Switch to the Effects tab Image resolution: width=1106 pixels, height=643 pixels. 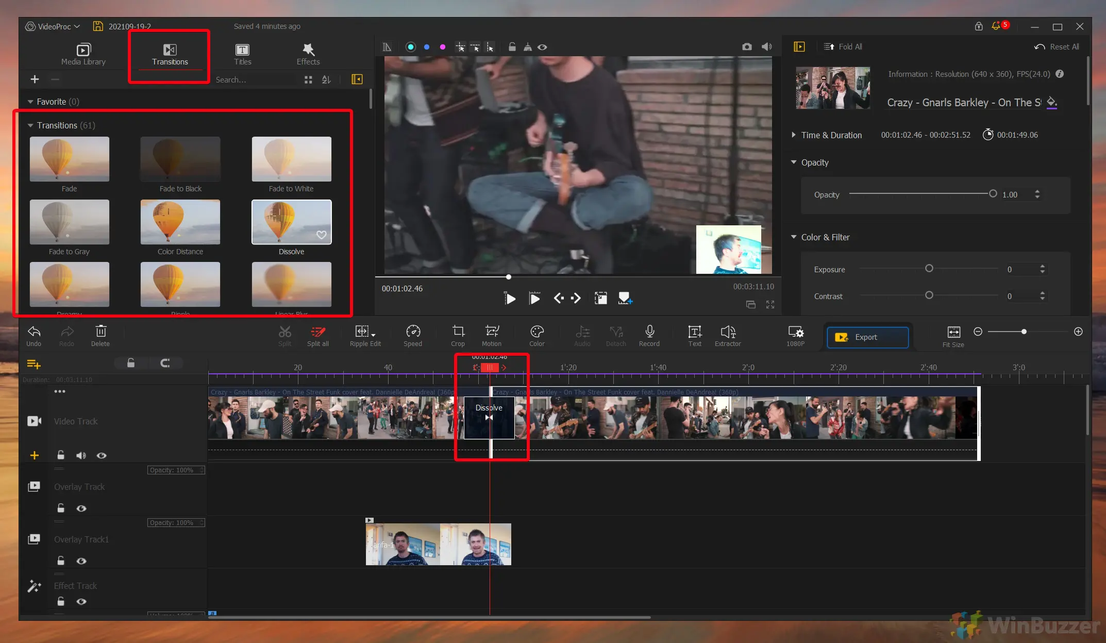point(308,54)
